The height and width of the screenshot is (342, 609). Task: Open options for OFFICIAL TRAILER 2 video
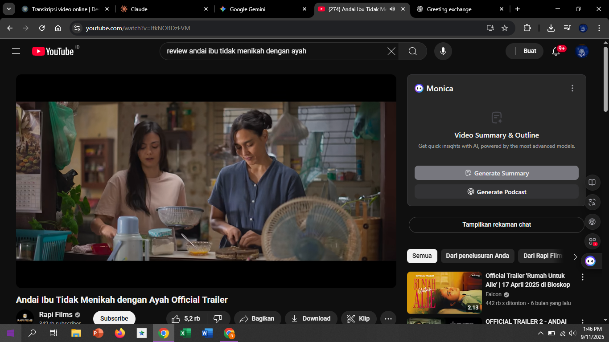[x=582, y=322]
